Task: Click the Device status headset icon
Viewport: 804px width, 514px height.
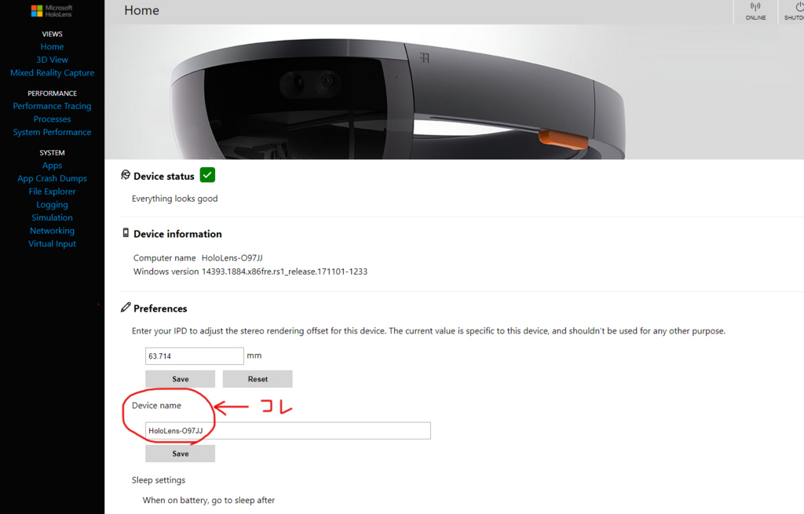Action: pos(126,175)
